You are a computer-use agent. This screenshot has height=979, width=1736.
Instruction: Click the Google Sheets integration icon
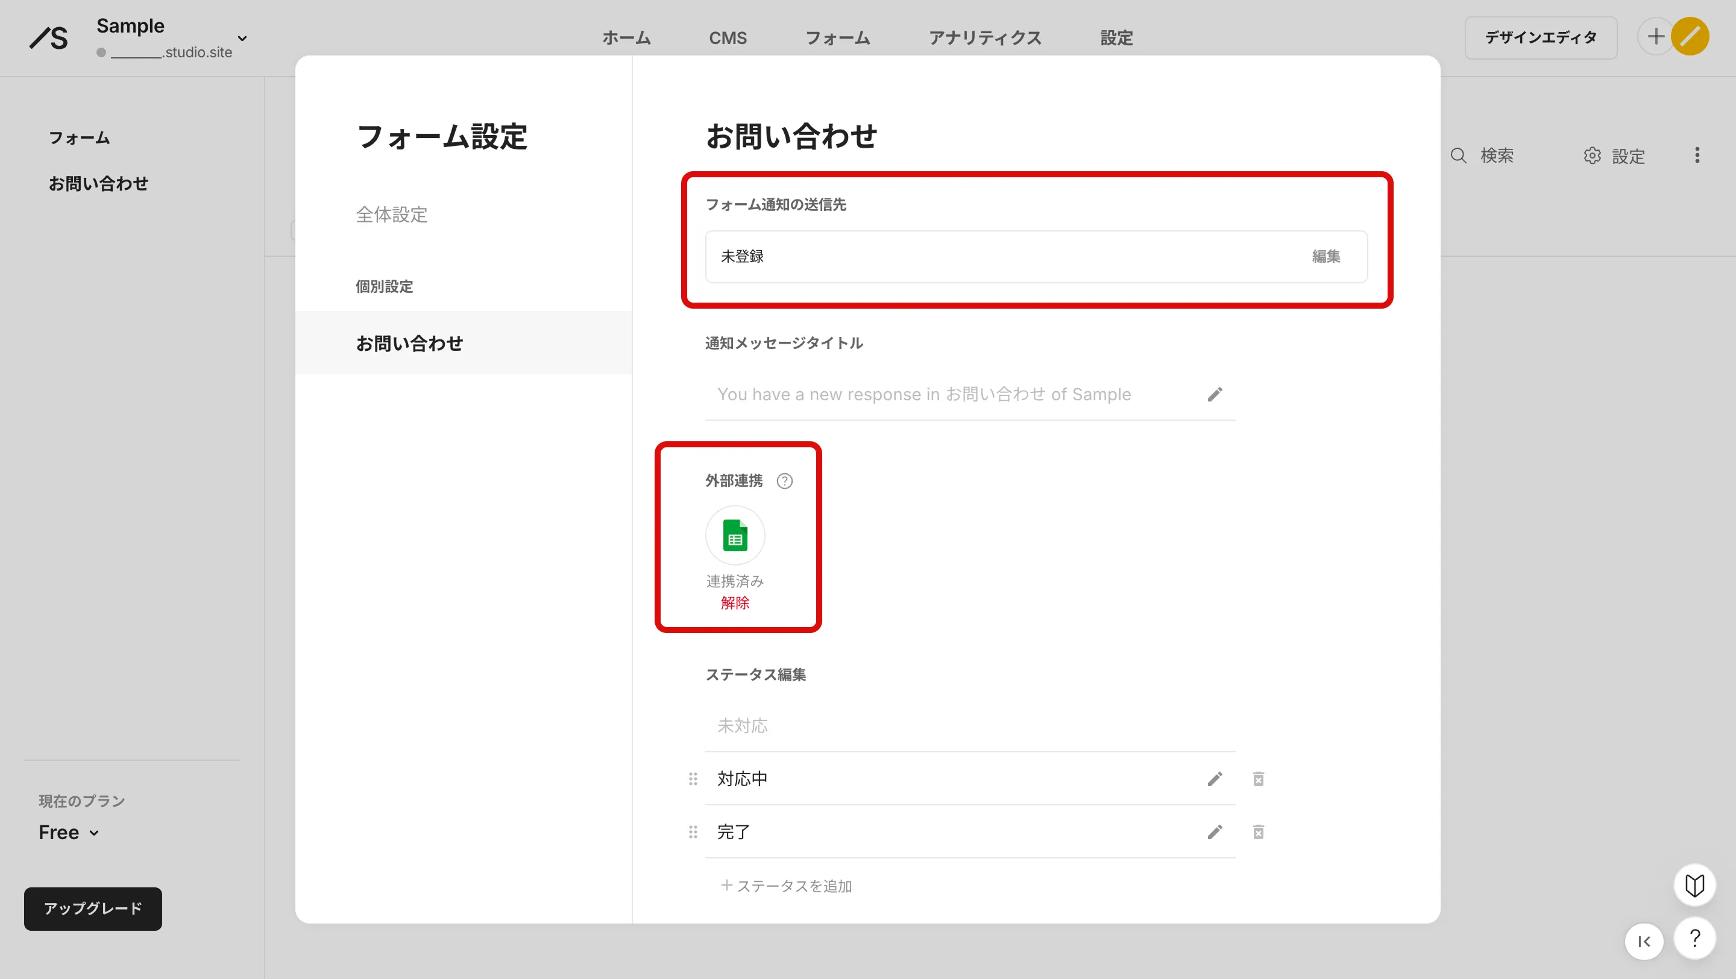[735, 536]
